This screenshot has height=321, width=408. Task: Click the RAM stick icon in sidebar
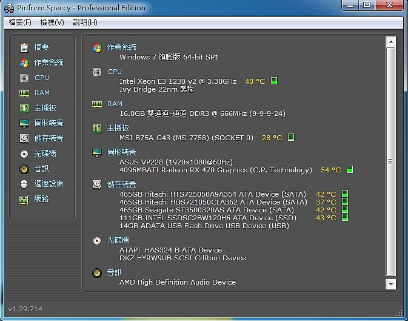[x=24, y=93]
